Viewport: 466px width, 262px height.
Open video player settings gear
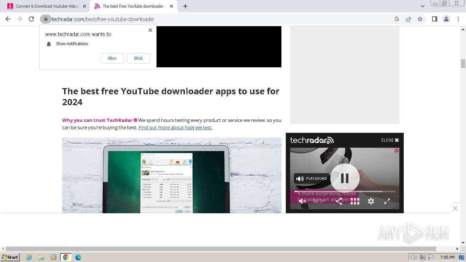371,201
